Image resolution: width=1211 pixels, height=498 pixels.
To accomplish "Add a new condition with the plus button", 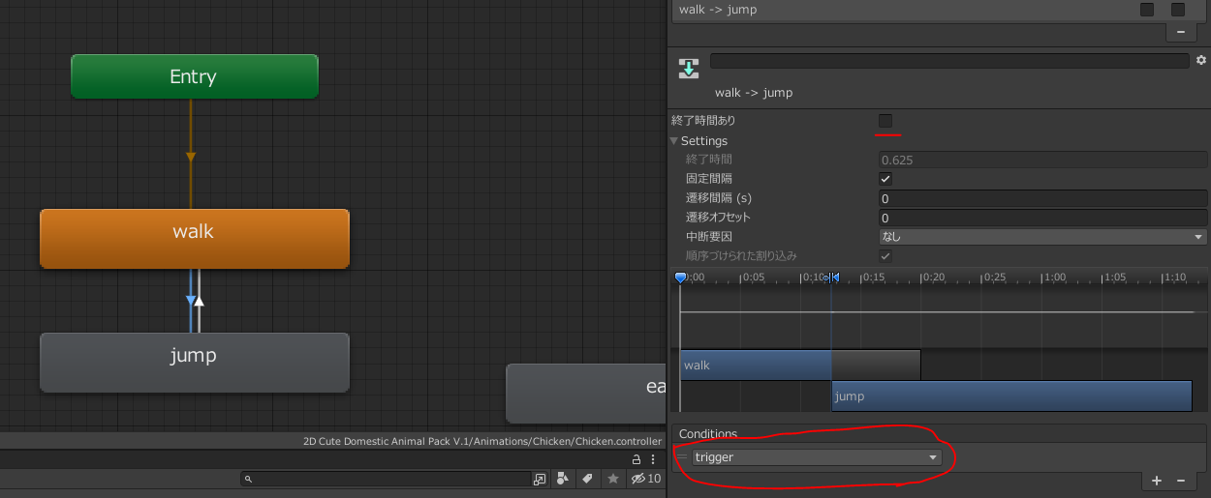I will pyautogui.click(x=1157, y=481).
